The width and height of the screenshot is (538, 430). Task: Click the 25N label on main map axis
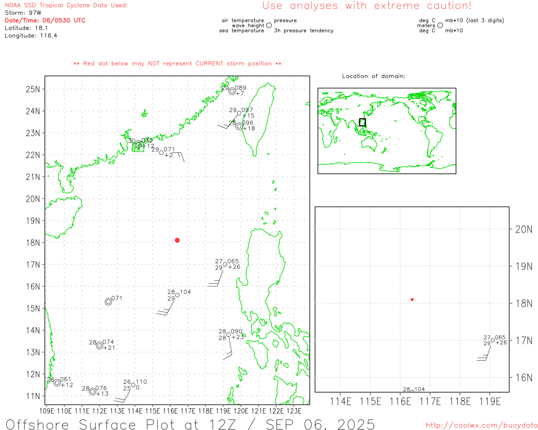click(33, 89)
